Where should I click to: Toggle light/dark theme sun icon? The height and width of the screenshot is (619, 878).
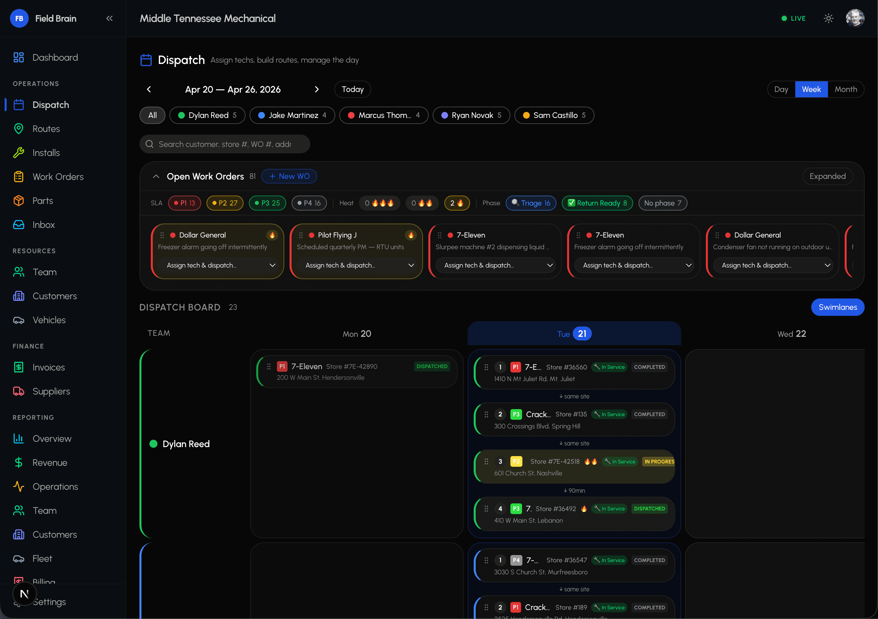[828, 18]
